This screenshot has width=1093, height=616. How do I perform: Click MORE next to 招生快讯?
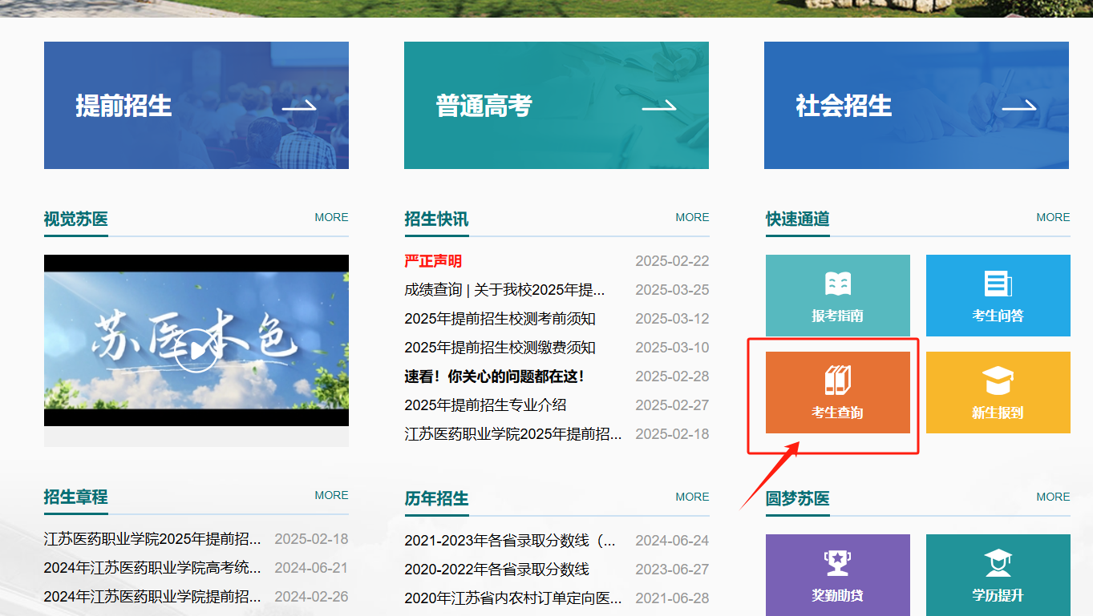coord(692,217)
